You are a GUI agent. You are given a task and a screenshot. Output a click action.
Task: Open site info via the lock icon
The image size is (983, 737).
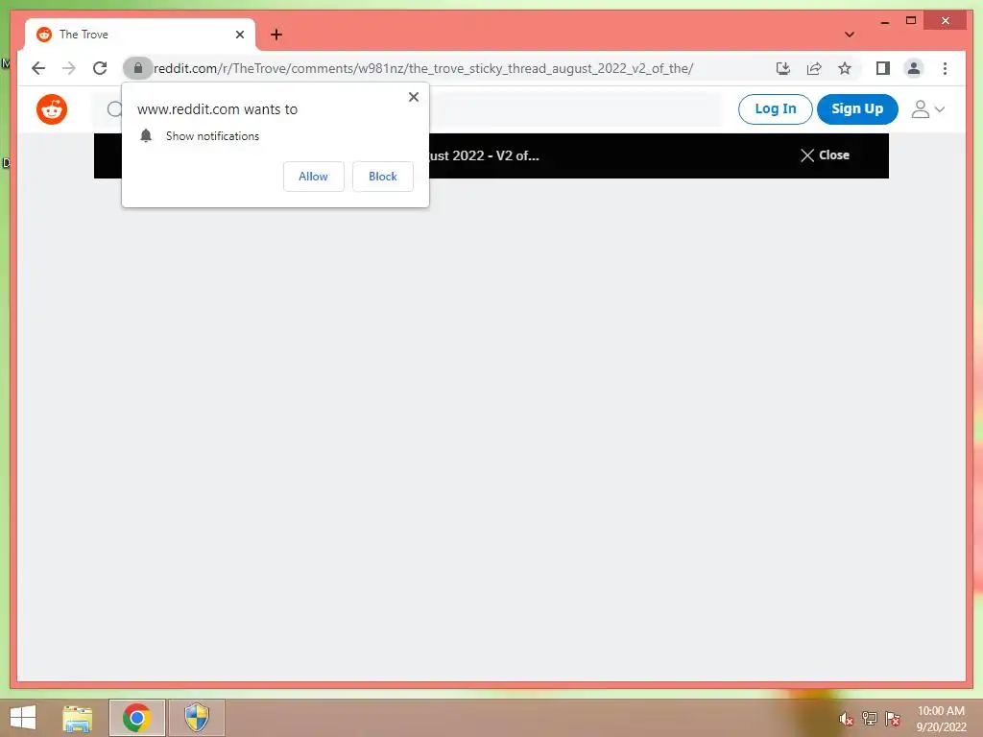(x=138, y=68)
